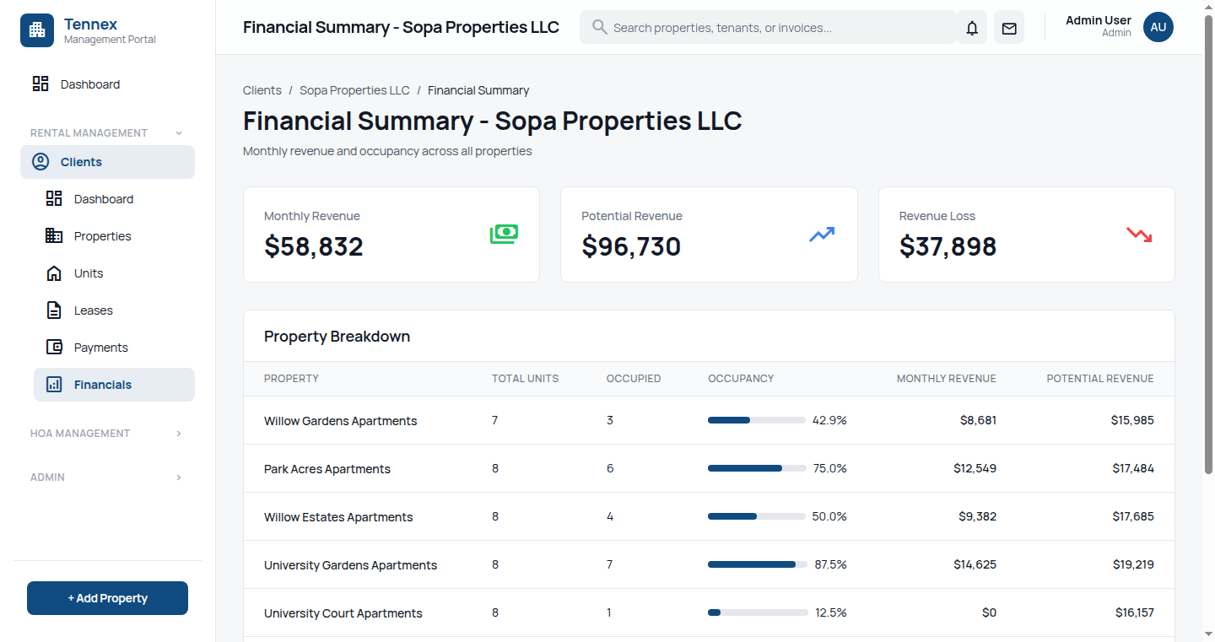Open the Dashboard using its grid icon
The width and height of the screenshot is (1215, 642).
tap(40, 84)
